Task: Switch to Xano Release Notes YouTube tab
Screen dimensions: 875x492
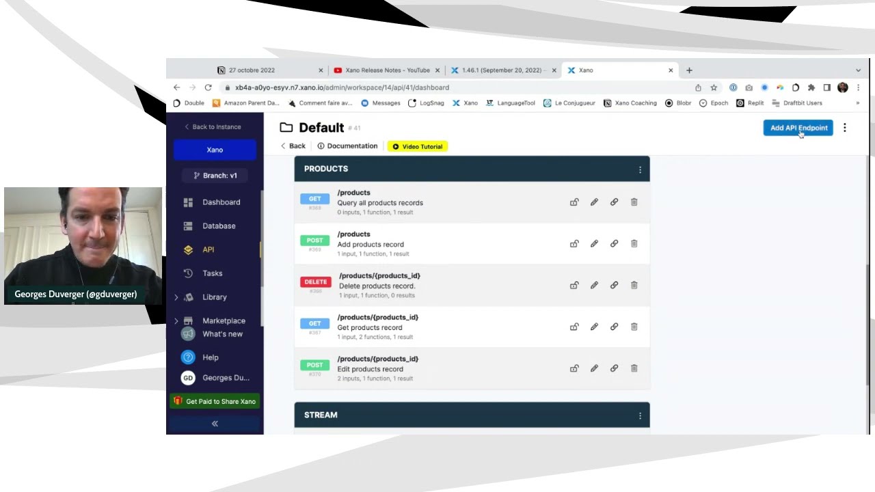Action: [x=388, y=70]
